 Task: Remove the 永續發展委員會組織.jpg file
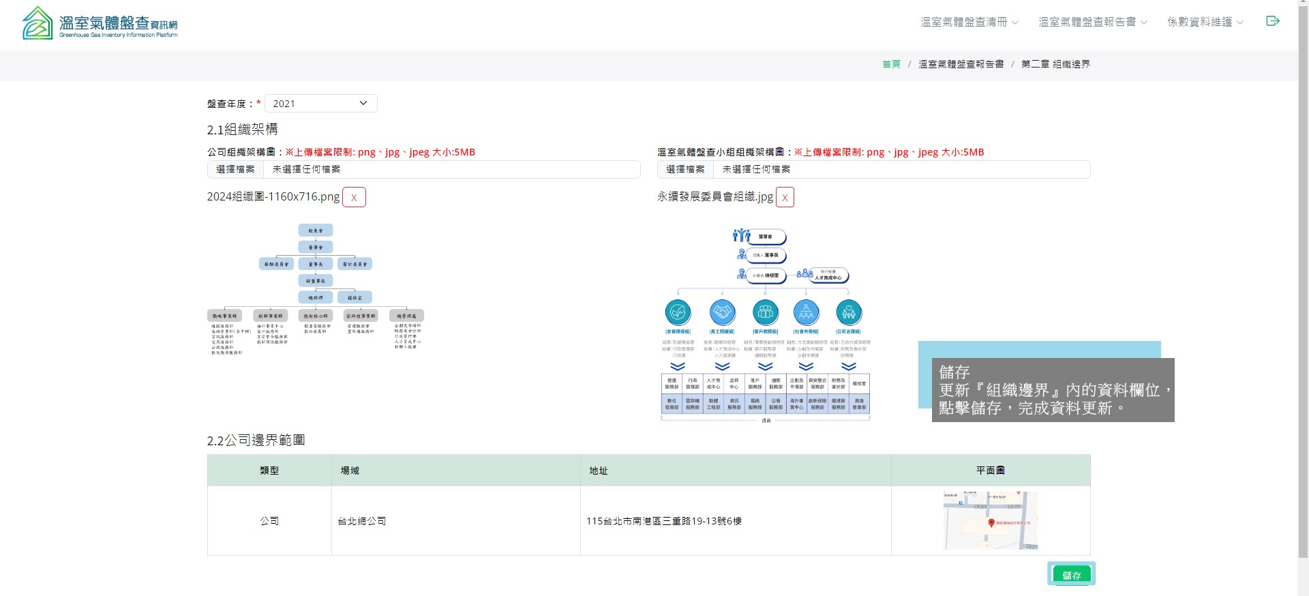tap(785, 197)
